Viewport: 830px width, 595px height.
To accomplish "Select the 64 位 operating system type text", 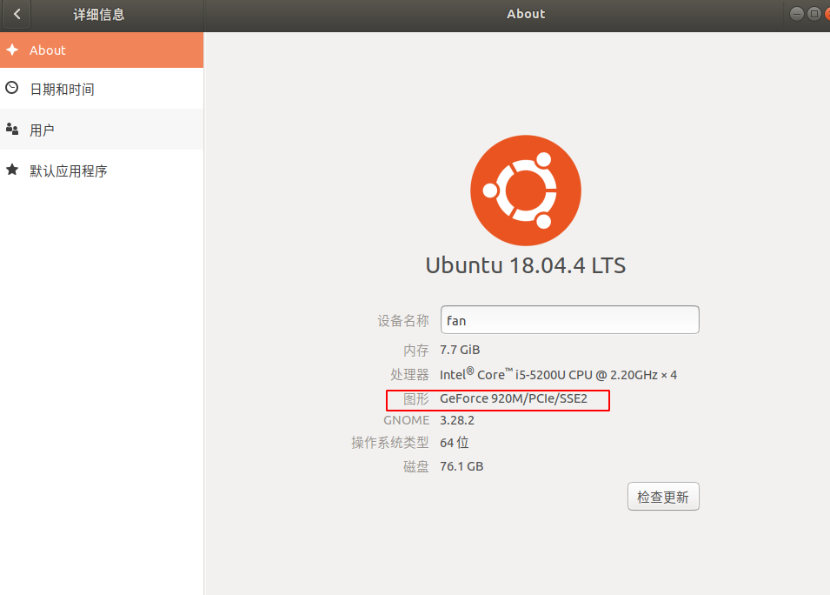I will pyautogui.click(x=455, y=442).
